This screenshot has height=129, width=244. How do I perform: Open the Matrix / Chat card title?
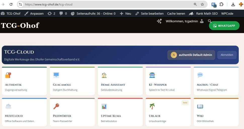pos(208,85)
